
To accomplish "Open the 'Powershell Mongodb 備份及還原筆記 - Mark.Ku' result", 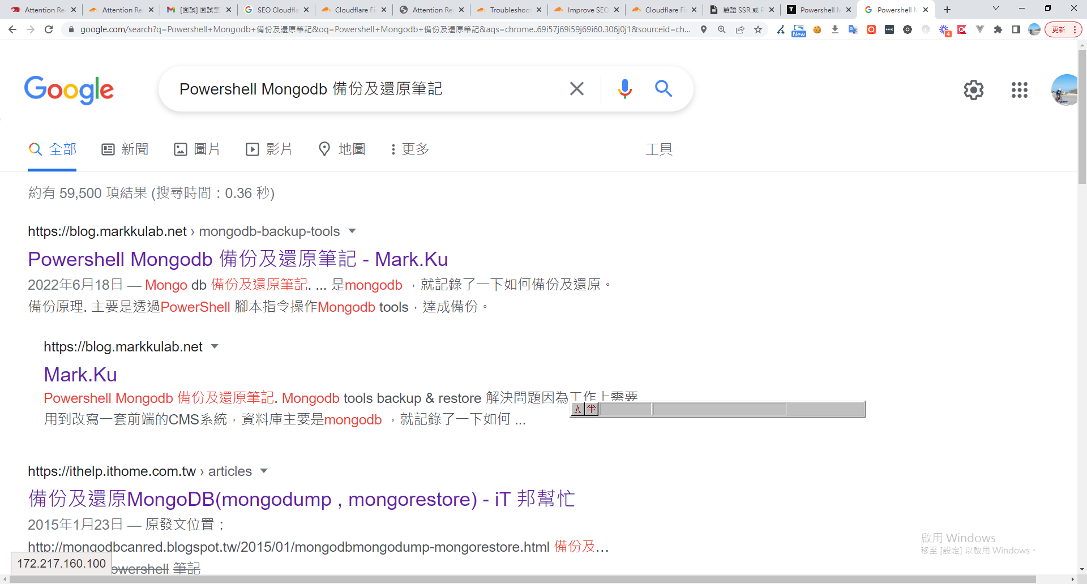I will pyautogui.click(x=238, y=259).
